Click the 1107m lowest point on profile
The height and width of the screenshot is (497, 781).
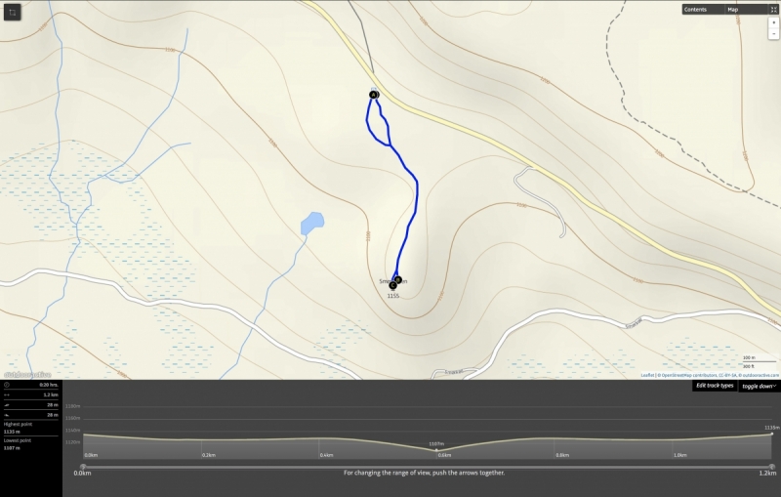436,450
